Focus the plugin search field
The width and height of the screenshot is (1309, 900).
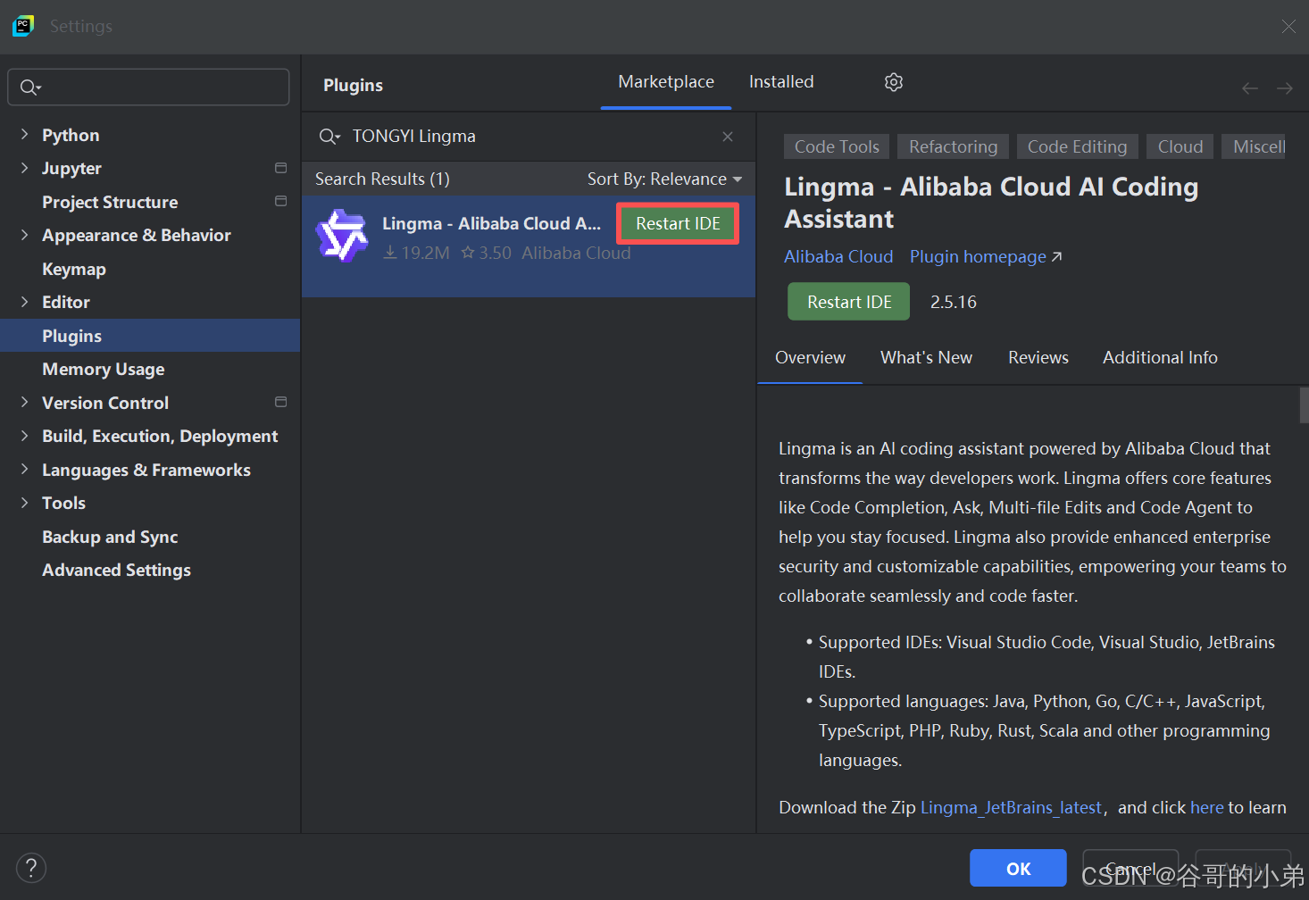click(x=529, y=137)
